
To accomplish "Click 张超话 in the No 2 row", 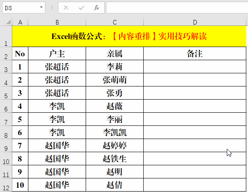I will (57, 80).
